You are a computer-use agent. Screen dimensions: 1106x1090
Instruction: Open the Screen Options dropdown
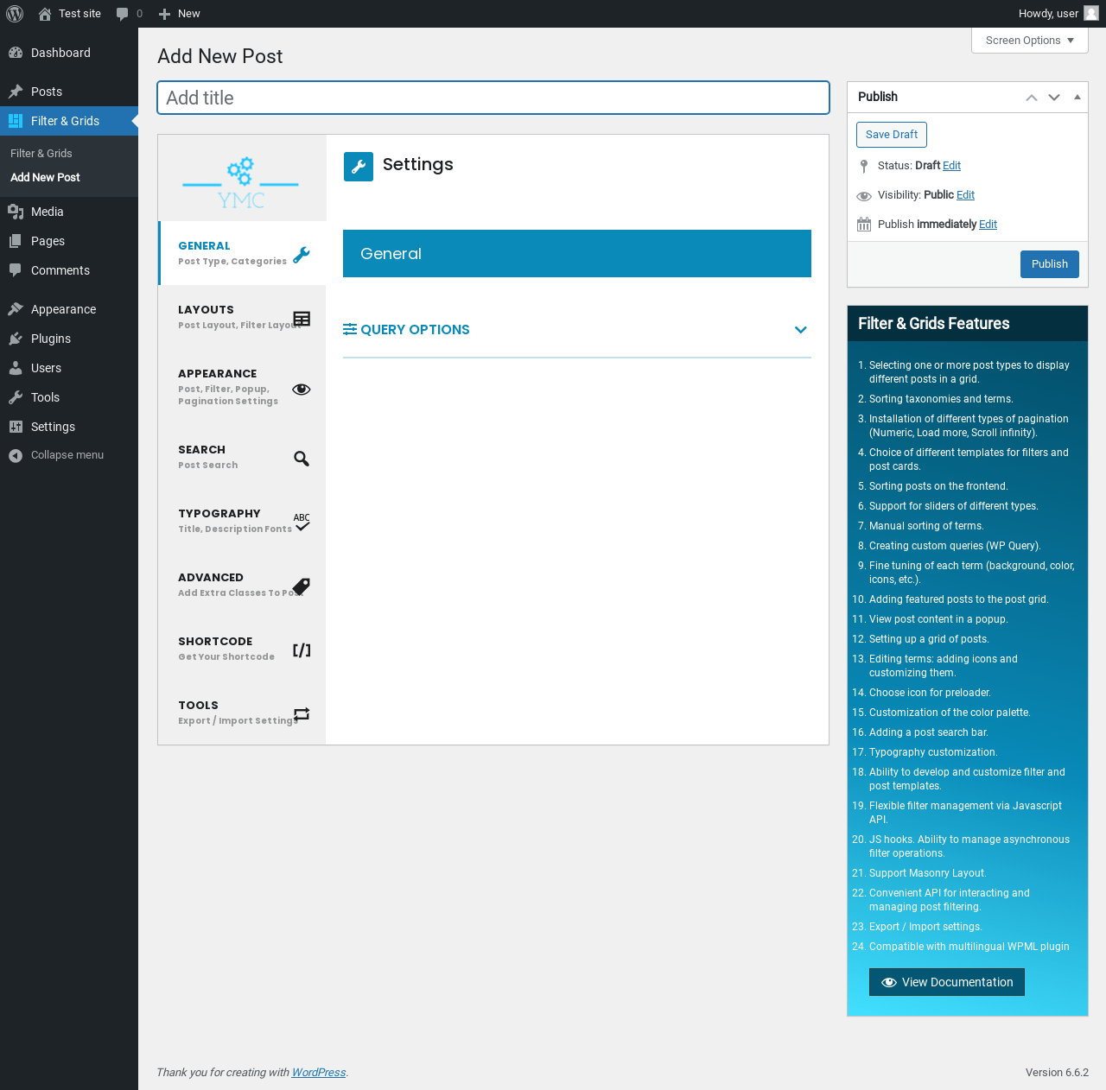[x=1030, y=41]
